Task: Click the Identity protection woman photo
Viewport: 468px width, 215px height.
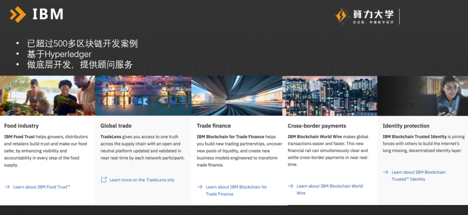Action: [422, 95]
